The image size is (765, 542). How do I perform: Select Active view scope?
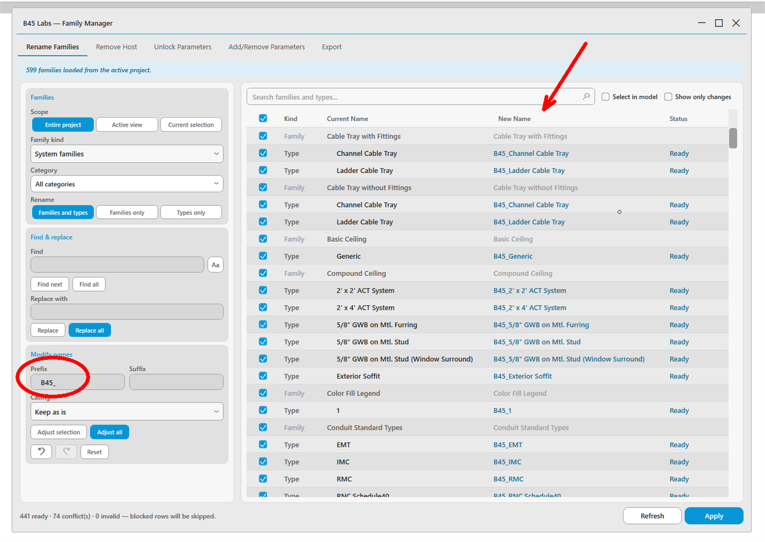pyautogui.click(x=127, y=125)
